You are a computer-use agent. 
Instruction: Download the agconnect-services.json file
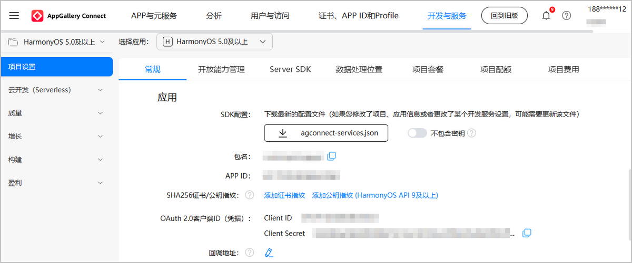coord(326,133)
